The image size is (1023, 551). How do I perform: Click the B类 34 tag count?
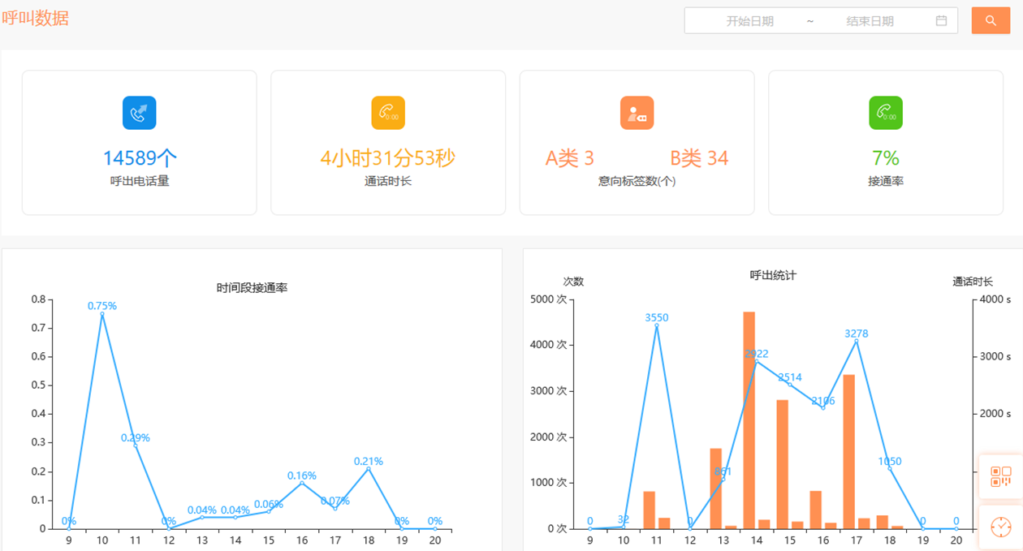[x=699, y=158]
